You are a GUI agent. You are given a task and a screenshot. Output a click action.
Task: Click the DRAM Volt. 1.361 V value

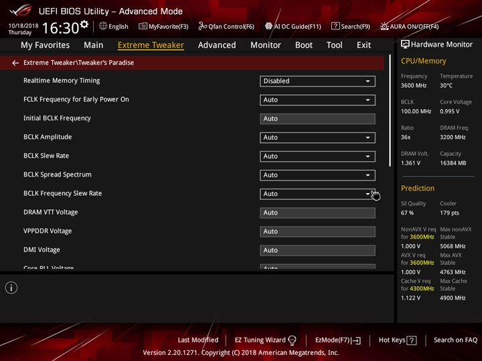(x=410, y=163)
